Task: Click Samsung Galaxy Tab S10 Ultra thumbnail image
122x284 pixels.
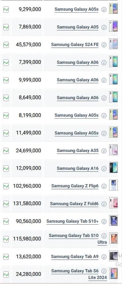Action: coord(113,238)
